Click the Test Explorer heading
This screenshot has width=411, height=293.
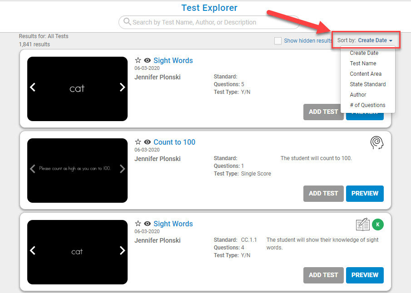point(209,8)
